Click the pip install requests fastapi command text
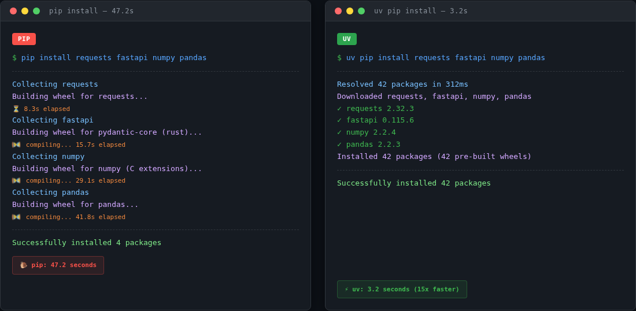Viewport: 636px width, 311px height. click(x=114, y=58)
